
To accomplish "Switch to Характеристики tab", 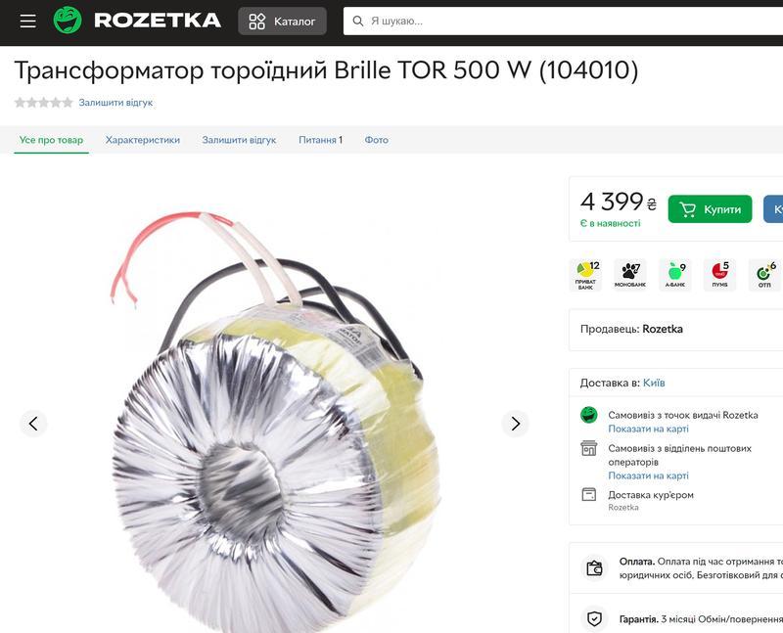I will coord(143,140).
